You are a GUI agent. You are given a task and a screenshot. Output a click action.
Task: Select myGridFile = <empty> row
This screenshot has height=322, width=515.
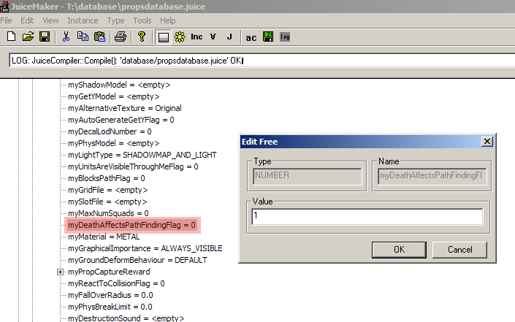(x=107, y=190)
